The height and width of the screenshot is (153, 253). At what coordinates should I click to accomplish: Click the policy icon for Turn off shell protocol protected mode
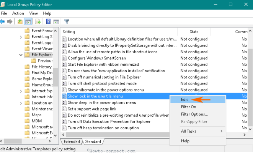click(64, 83)
